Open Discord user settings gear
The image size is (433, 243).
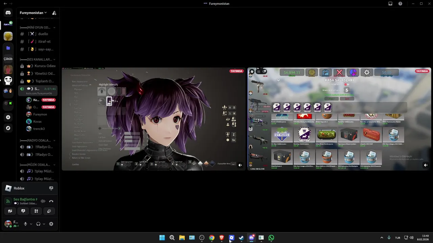[x=51, y=224]
